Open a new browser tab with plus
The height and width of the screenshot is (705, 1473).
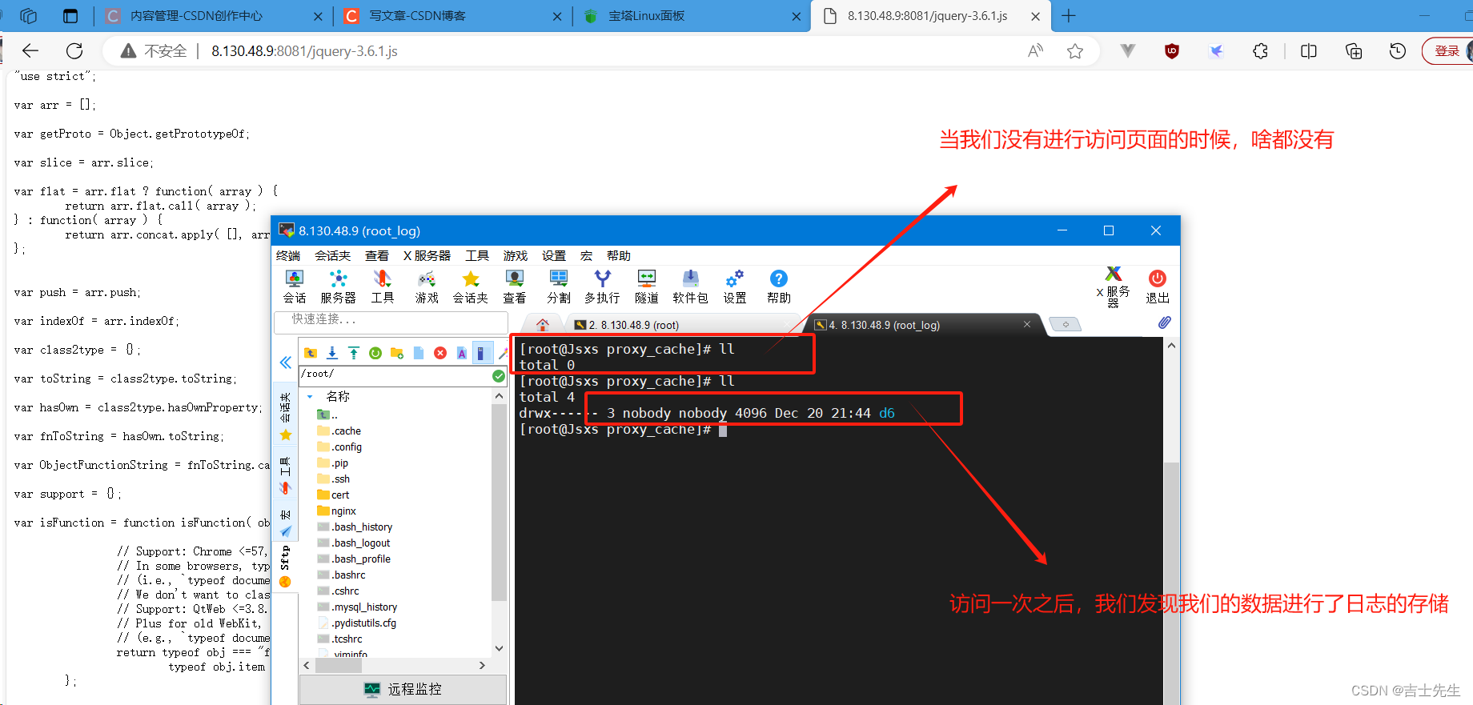[1069, 16]
